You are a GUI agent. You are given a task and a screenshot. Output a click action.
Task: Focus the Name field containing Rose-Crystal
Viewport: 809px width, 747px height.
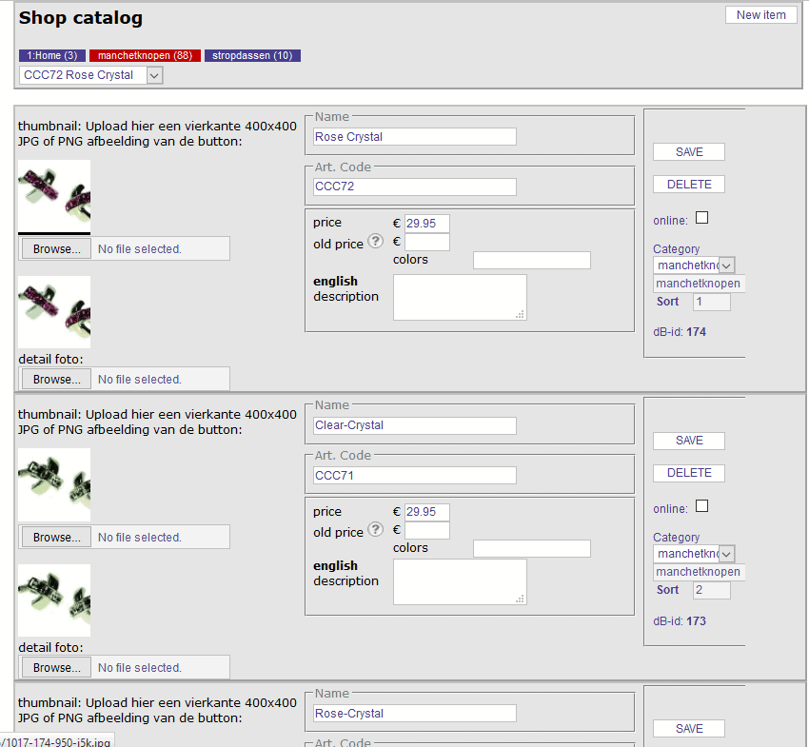tap(415, 714)
